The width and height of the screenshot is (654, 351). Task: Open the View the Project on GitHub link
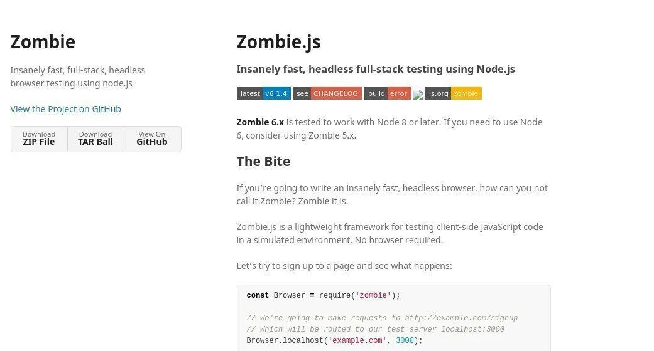[65, 109]
